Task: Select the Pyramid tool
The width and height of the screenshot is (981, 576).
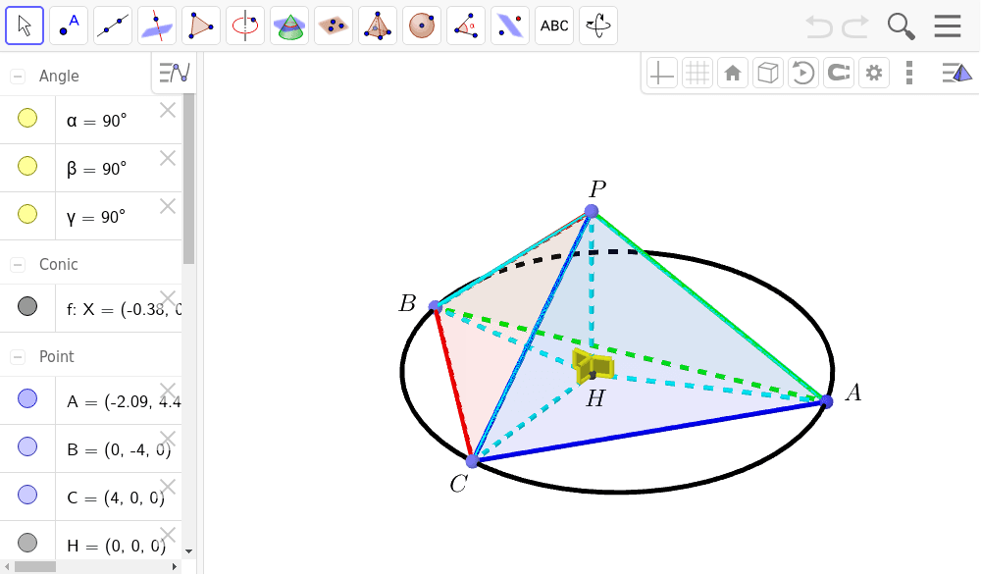Action: pos(378,26)
